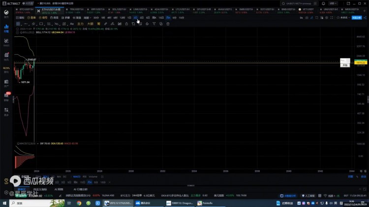Open the Windows Start menu
Image resolution: width=369 pixels, height=207 pixels.
(4, 203)
